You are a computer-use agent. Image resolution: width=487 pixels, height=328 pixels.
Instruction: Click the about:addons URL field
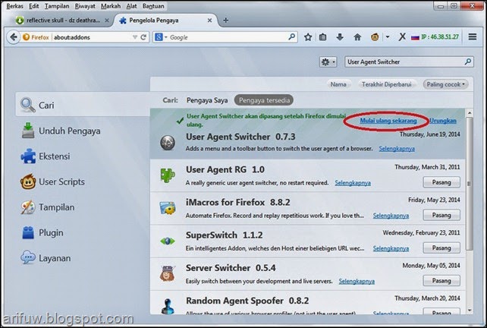pyautogui.click(x=92, y=37)
